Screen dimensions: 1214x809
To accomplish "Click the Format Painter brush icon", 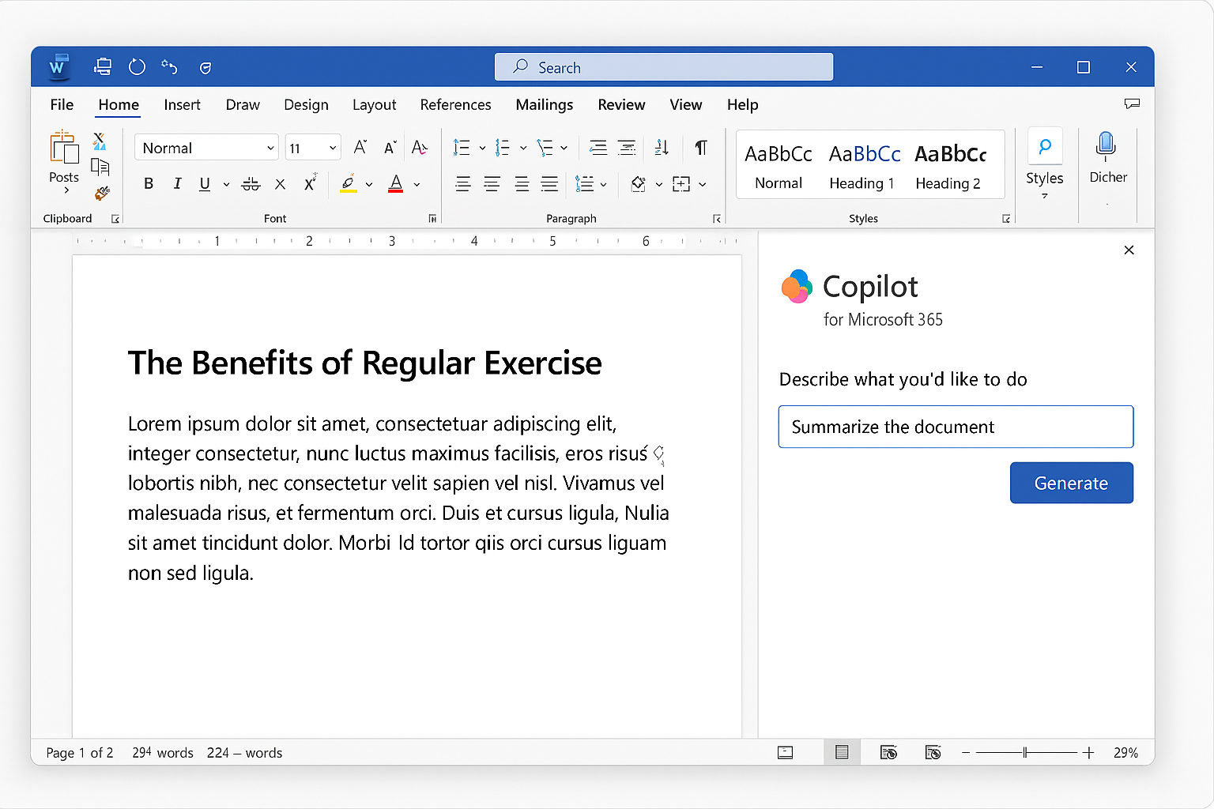I will [101, 194].
